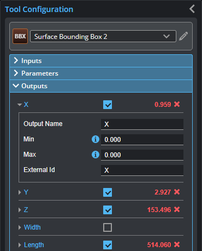The image size is (202, 251).
Task: Click the X value 0.959
Action: click(163, 105)
